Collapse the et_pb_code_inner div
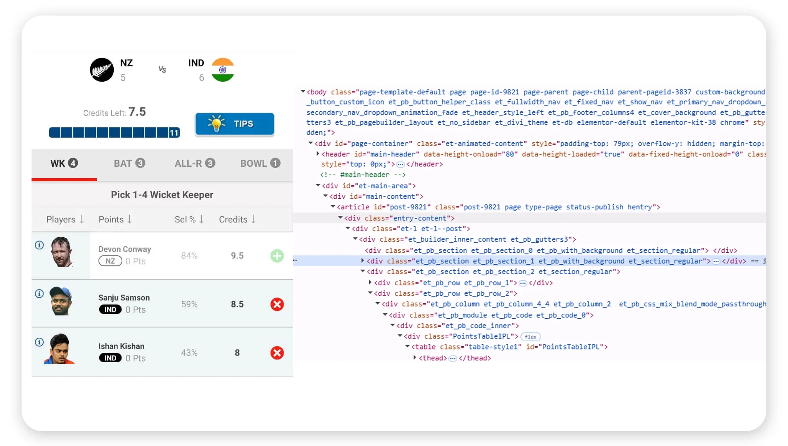788x446 pixels. pos(392,325)
